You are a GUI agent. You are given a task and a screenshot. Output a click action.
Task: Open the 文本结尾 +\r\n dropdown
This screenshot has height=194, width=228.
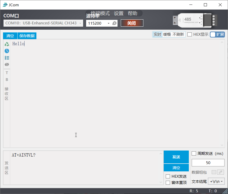(216, 181)
